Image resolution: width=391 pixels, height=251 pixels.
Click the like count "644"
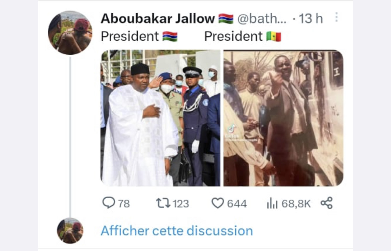(x=237, y=204)
